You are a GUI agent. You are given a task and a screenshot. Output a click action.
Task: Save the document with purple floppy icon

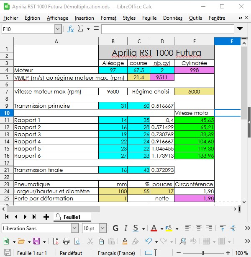(36, 241)
